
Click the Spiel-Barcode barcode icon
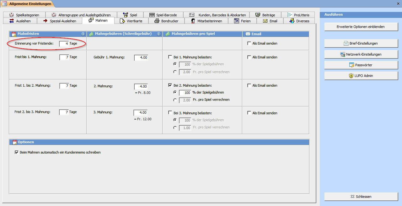click(152, 15)
